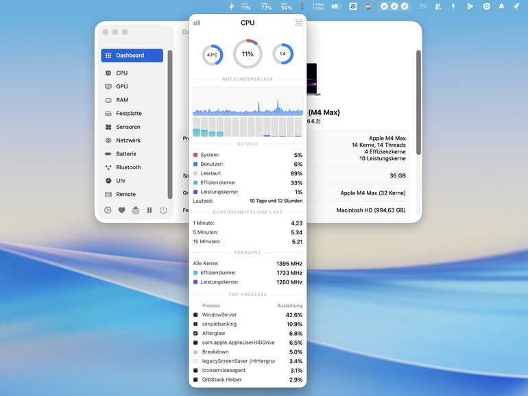Click the per-core usage bar chart
This screenshot has width=528, height=396.
[248, 127]
